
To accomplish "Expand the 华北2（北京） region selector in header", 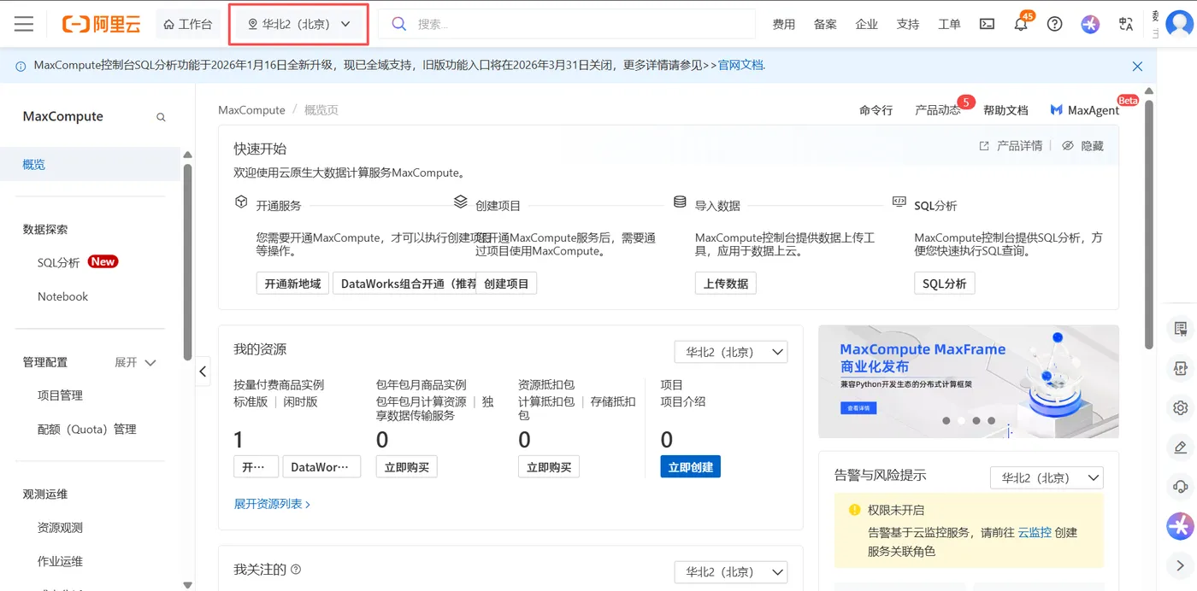I will 299,24.
